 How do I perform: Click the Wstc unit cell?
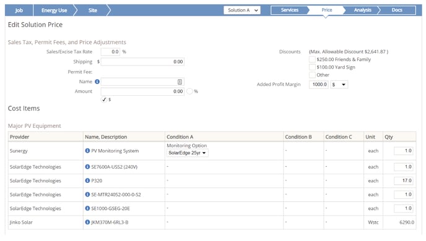[x=373, y=222]
